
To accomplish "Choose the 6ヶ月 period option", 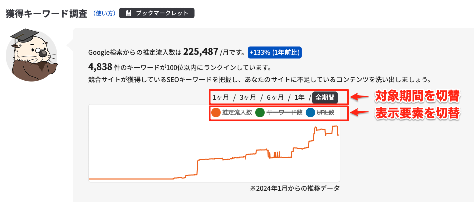I will 275,97.
